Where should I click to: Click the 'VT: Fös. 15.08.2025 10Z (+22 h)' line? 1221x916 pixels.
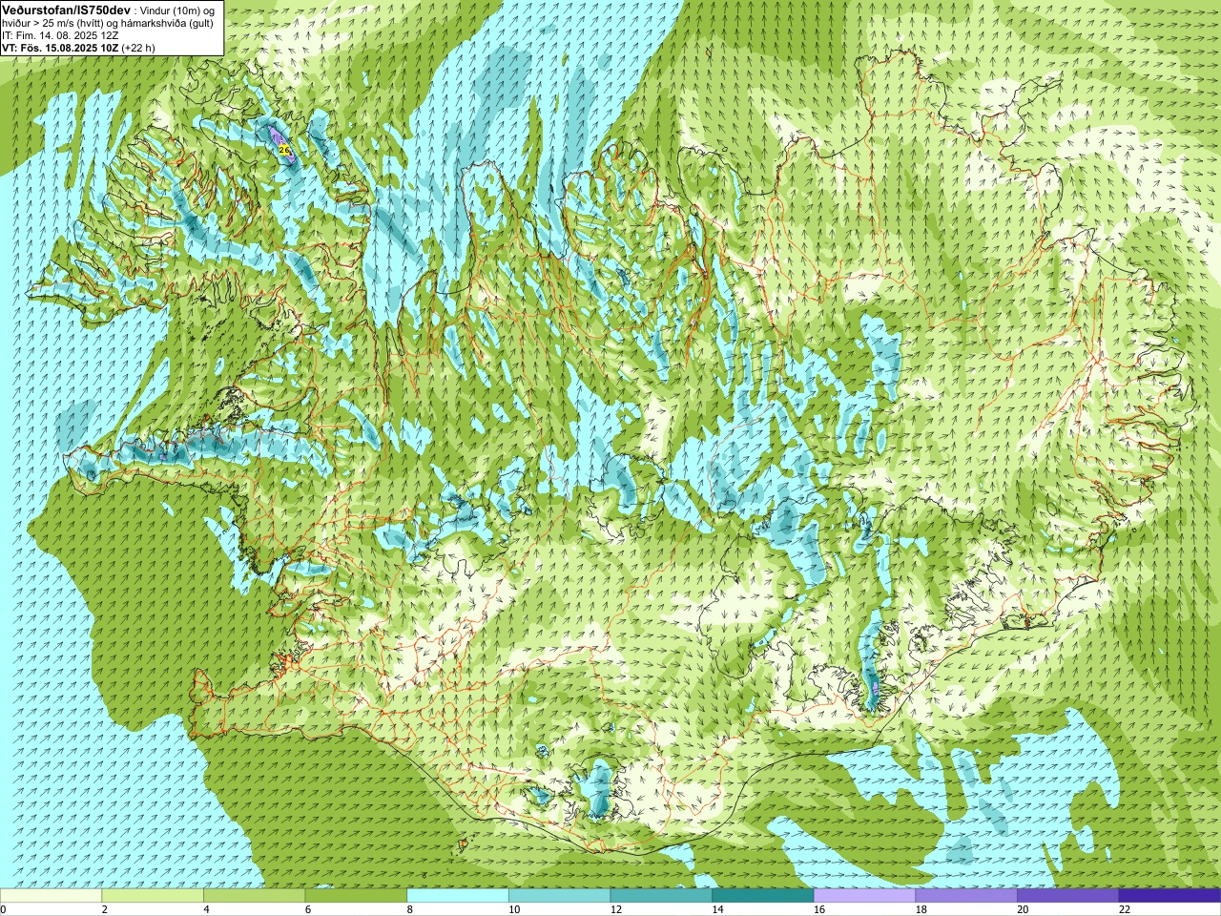coord(78,47)
